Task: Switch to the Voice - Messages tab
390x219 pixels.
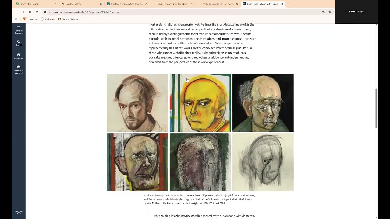Action: point(36,4)
